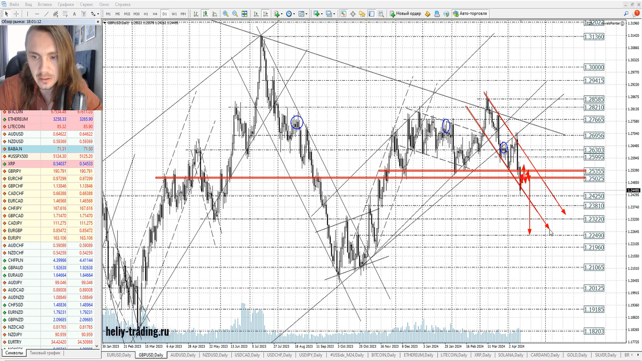Select the ETHEREUM row in Market Watch
The image size is (642, 361).
[x=48, y=119]
